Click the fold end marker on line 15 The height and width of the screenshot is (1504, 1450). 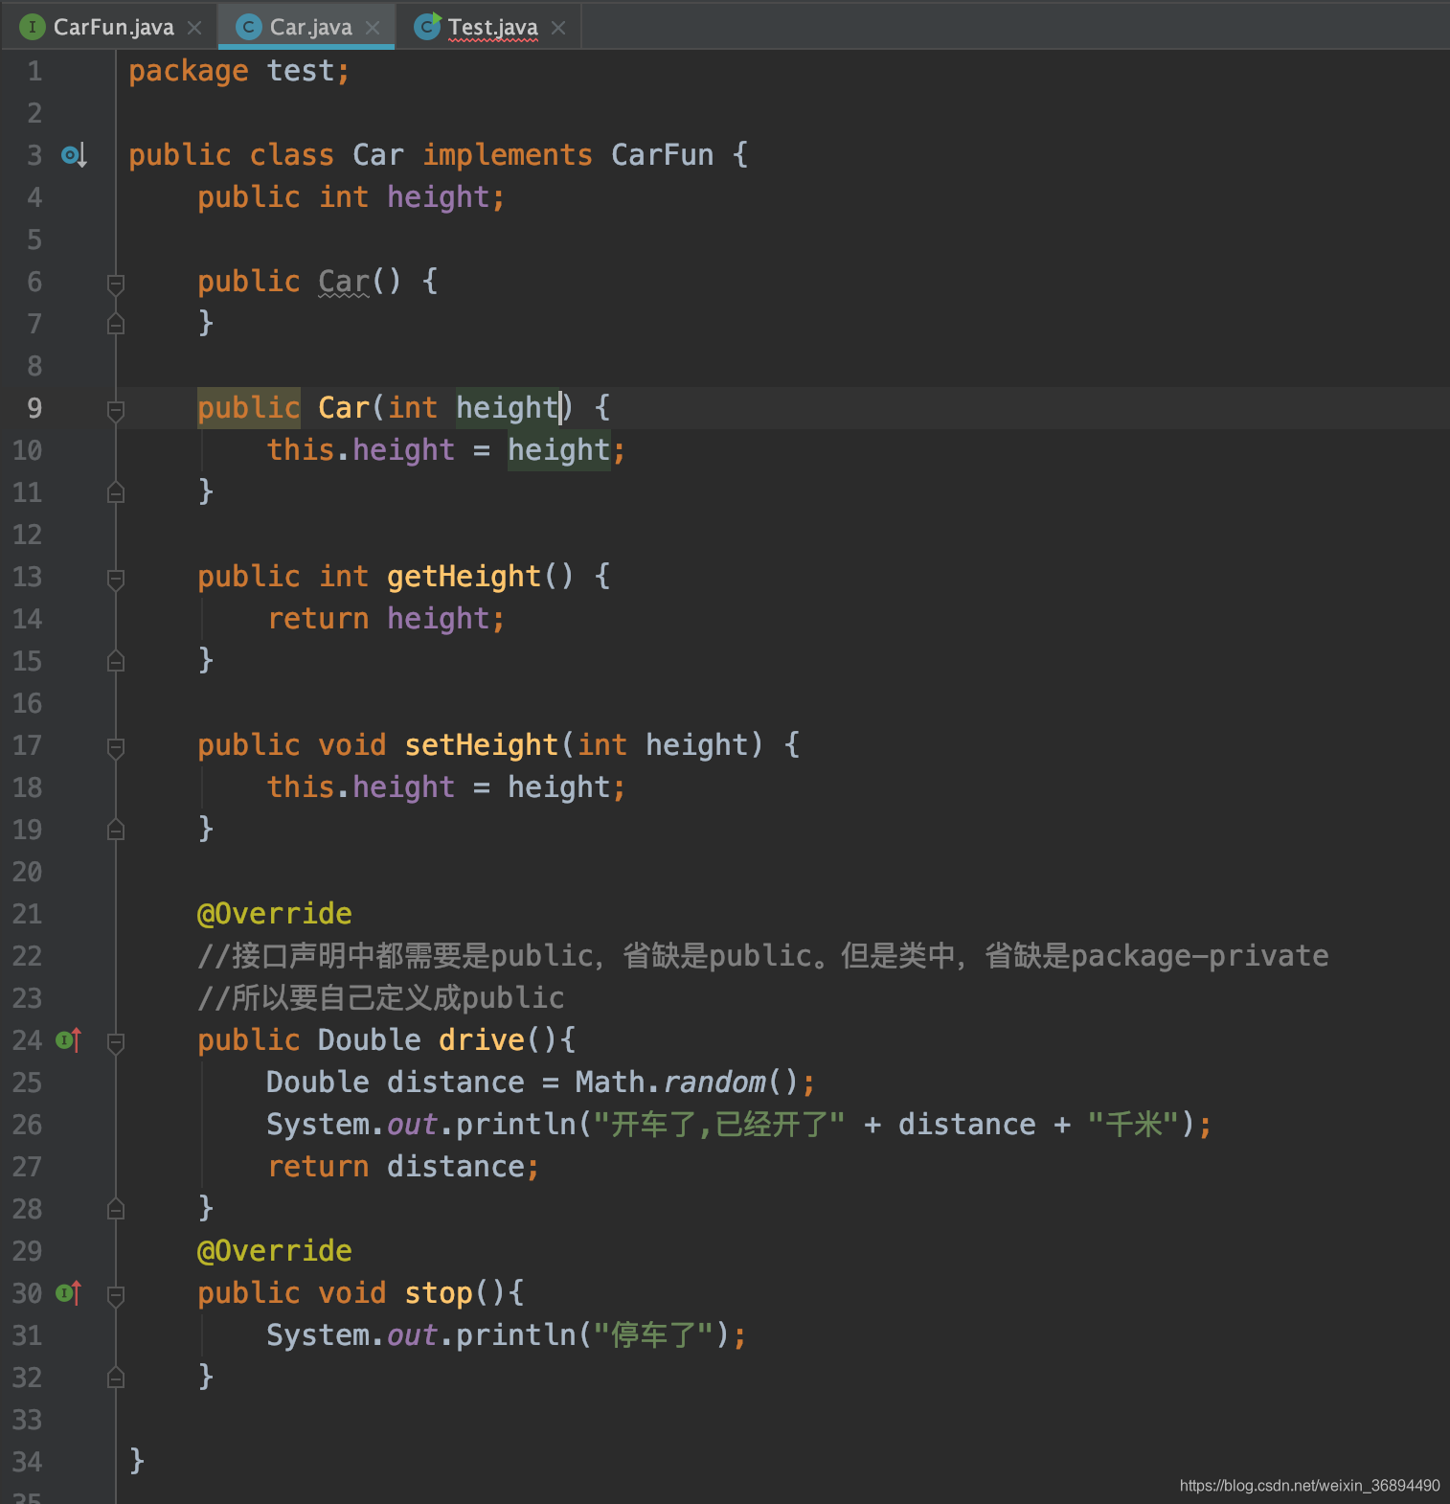(x=116, y=661)
